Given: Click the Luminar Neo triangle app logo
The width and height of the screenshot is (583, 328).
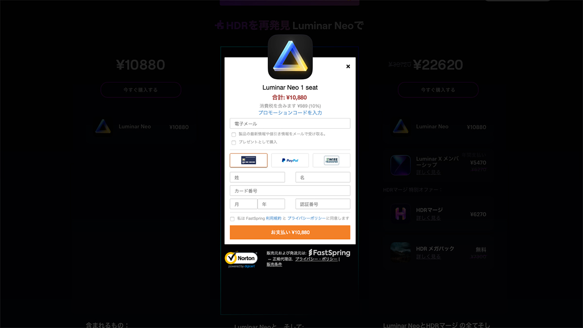Looking at the screenshot, I should pyautogui.click(x=290, y=57).
